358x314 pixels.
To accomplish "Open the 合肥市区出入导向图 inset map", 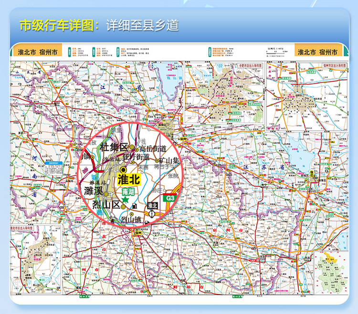I will pyautogui.click(x=224, y=93).
